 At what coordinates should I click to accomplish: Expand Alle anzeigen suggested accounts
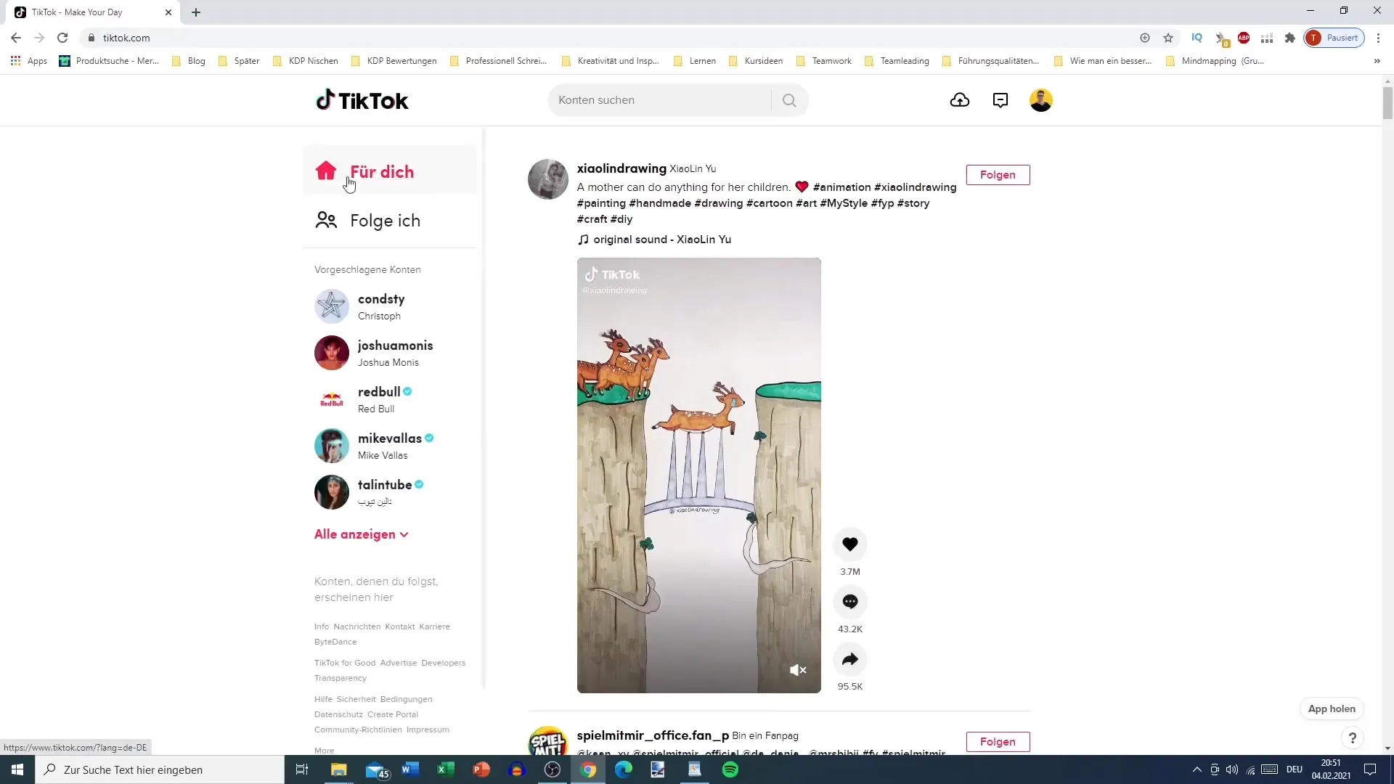tap(361, 534)
